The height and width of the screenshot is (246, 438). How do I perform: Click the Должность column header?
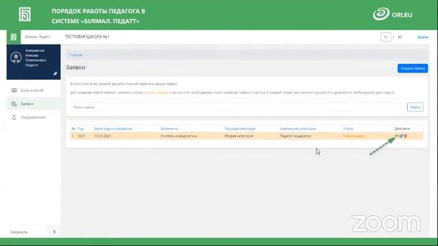[169, 128]
